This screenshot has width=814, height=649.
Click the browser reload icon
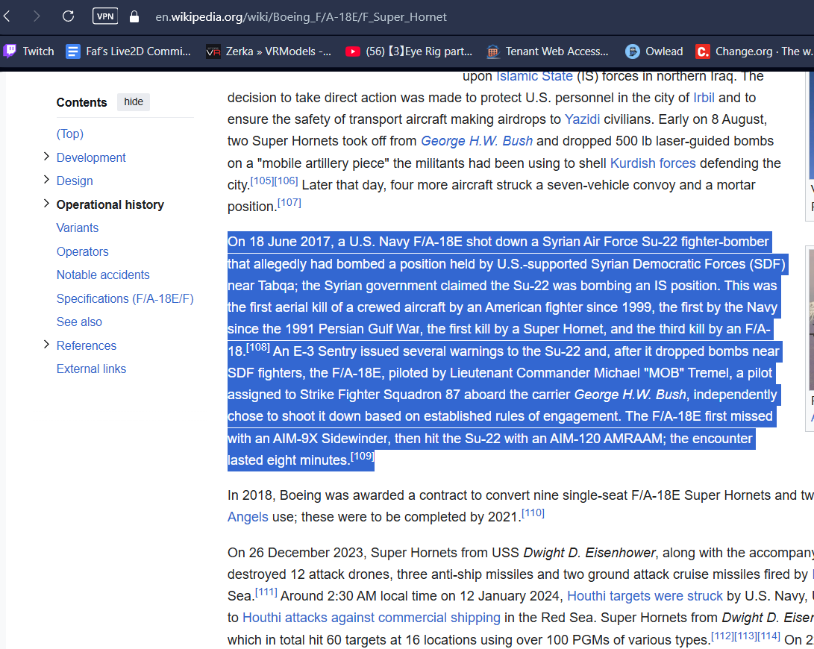[68, 16]
